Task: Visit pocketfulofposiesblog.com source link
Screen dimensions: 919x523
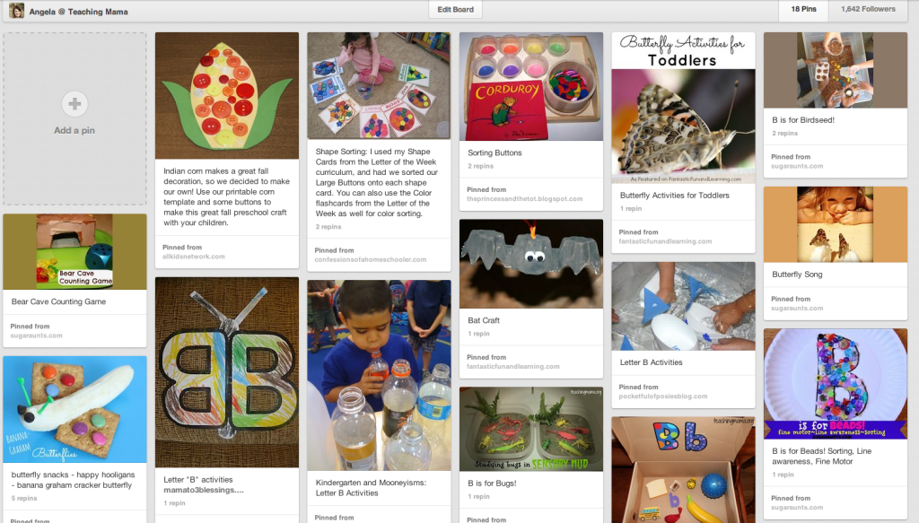Action: [x=663, y=397]
